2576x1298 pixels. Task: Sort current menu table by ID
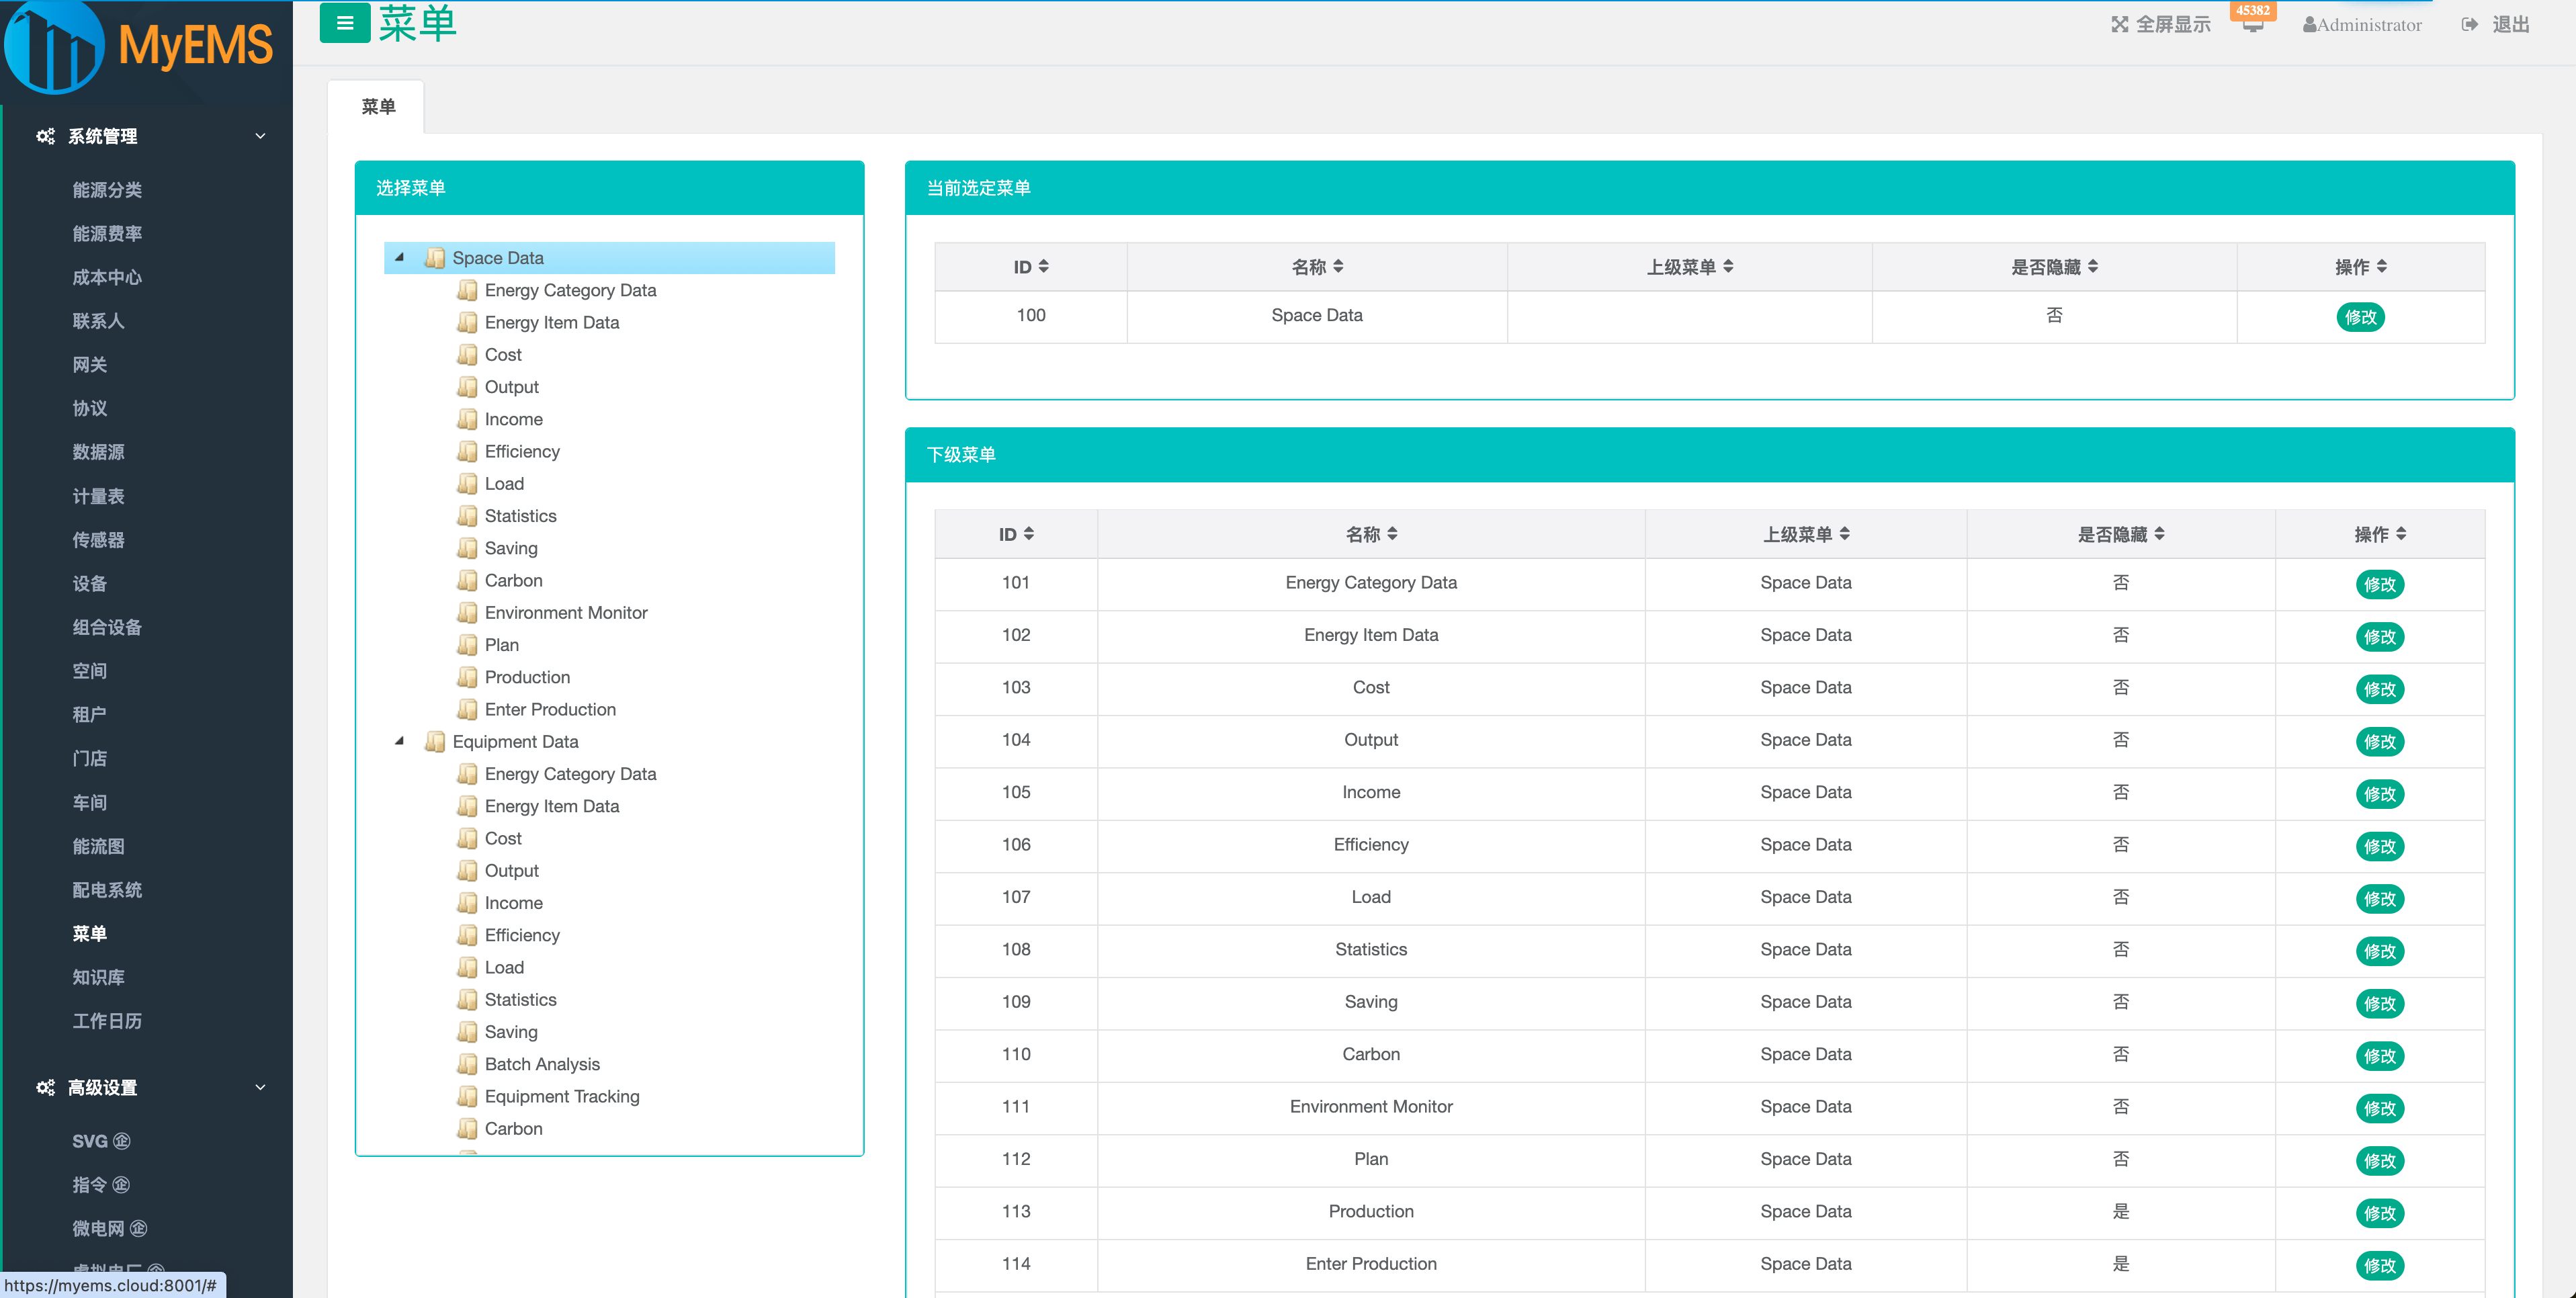tap(1031, 267)
